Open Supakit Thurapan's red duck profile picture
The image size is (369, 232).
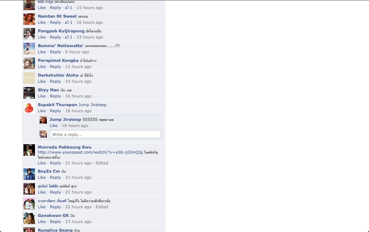tap(29, 108)
